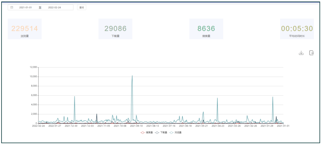This screenshot has height=145, width=321.
Task: Open the 下载量 29086 stat card
Action: (115, 29)
